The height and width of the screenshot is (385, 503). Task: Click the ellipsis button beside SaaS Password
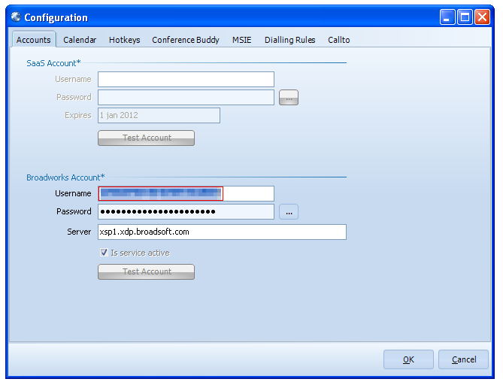coord(289,98)
